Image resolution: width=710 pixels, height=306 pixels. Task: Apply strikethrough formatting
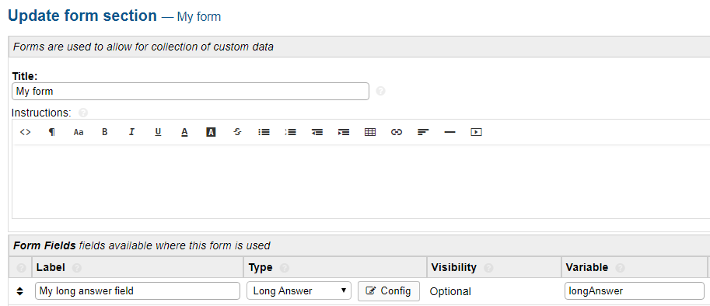237,132
